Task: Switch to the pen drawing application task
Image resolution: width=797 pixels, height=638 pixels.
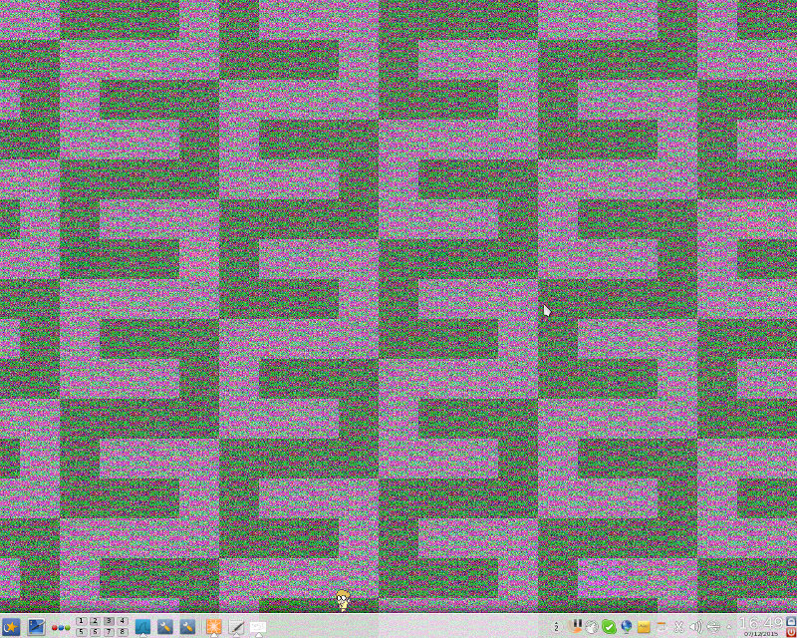Action: point(236,627)
